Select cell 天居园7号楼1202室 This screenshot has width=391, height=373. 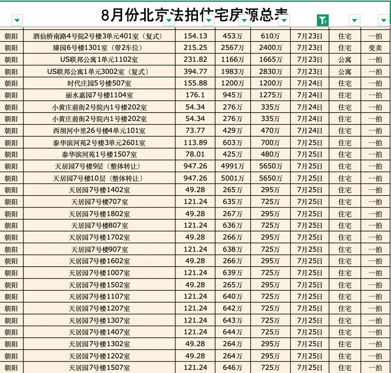pyautogui.click(x=99, y=356)
